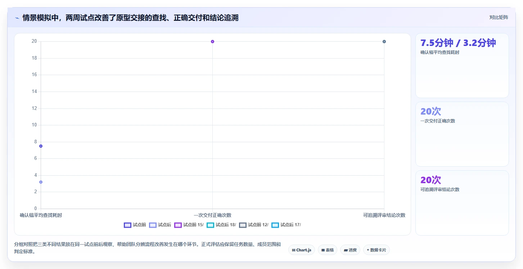The image size is (523, 269).
Task: Click the small icon before the page title
Action: point(17,18)
